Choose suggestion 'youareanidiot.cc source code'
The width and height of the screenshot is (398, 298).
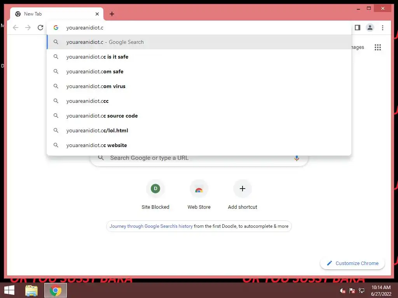coord(199,116)
